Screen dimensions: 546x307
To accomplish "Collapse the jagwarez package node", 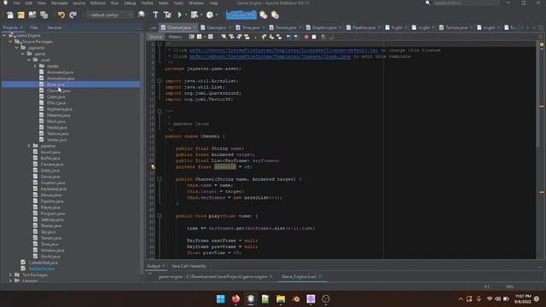I will click(17, 48).
